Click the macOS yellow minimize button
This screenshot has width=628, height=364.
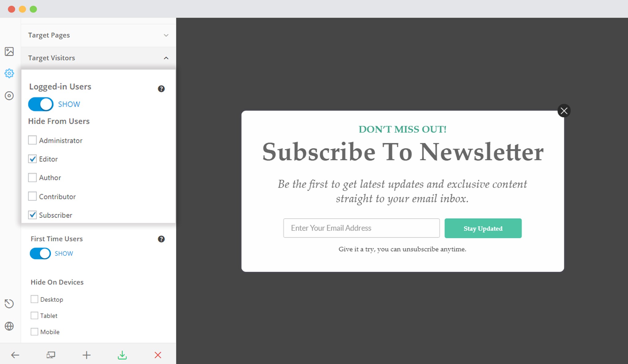[x=22, y=9]
